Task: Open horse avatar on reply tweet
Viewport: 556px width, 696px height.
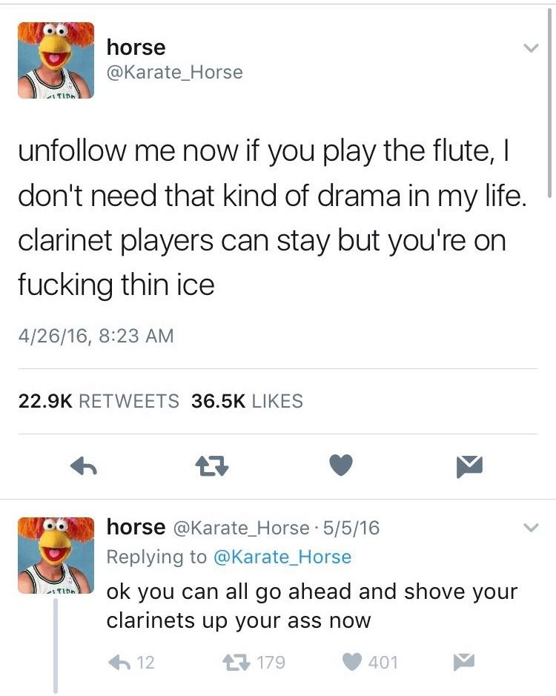Action: [x=56, y=555]
